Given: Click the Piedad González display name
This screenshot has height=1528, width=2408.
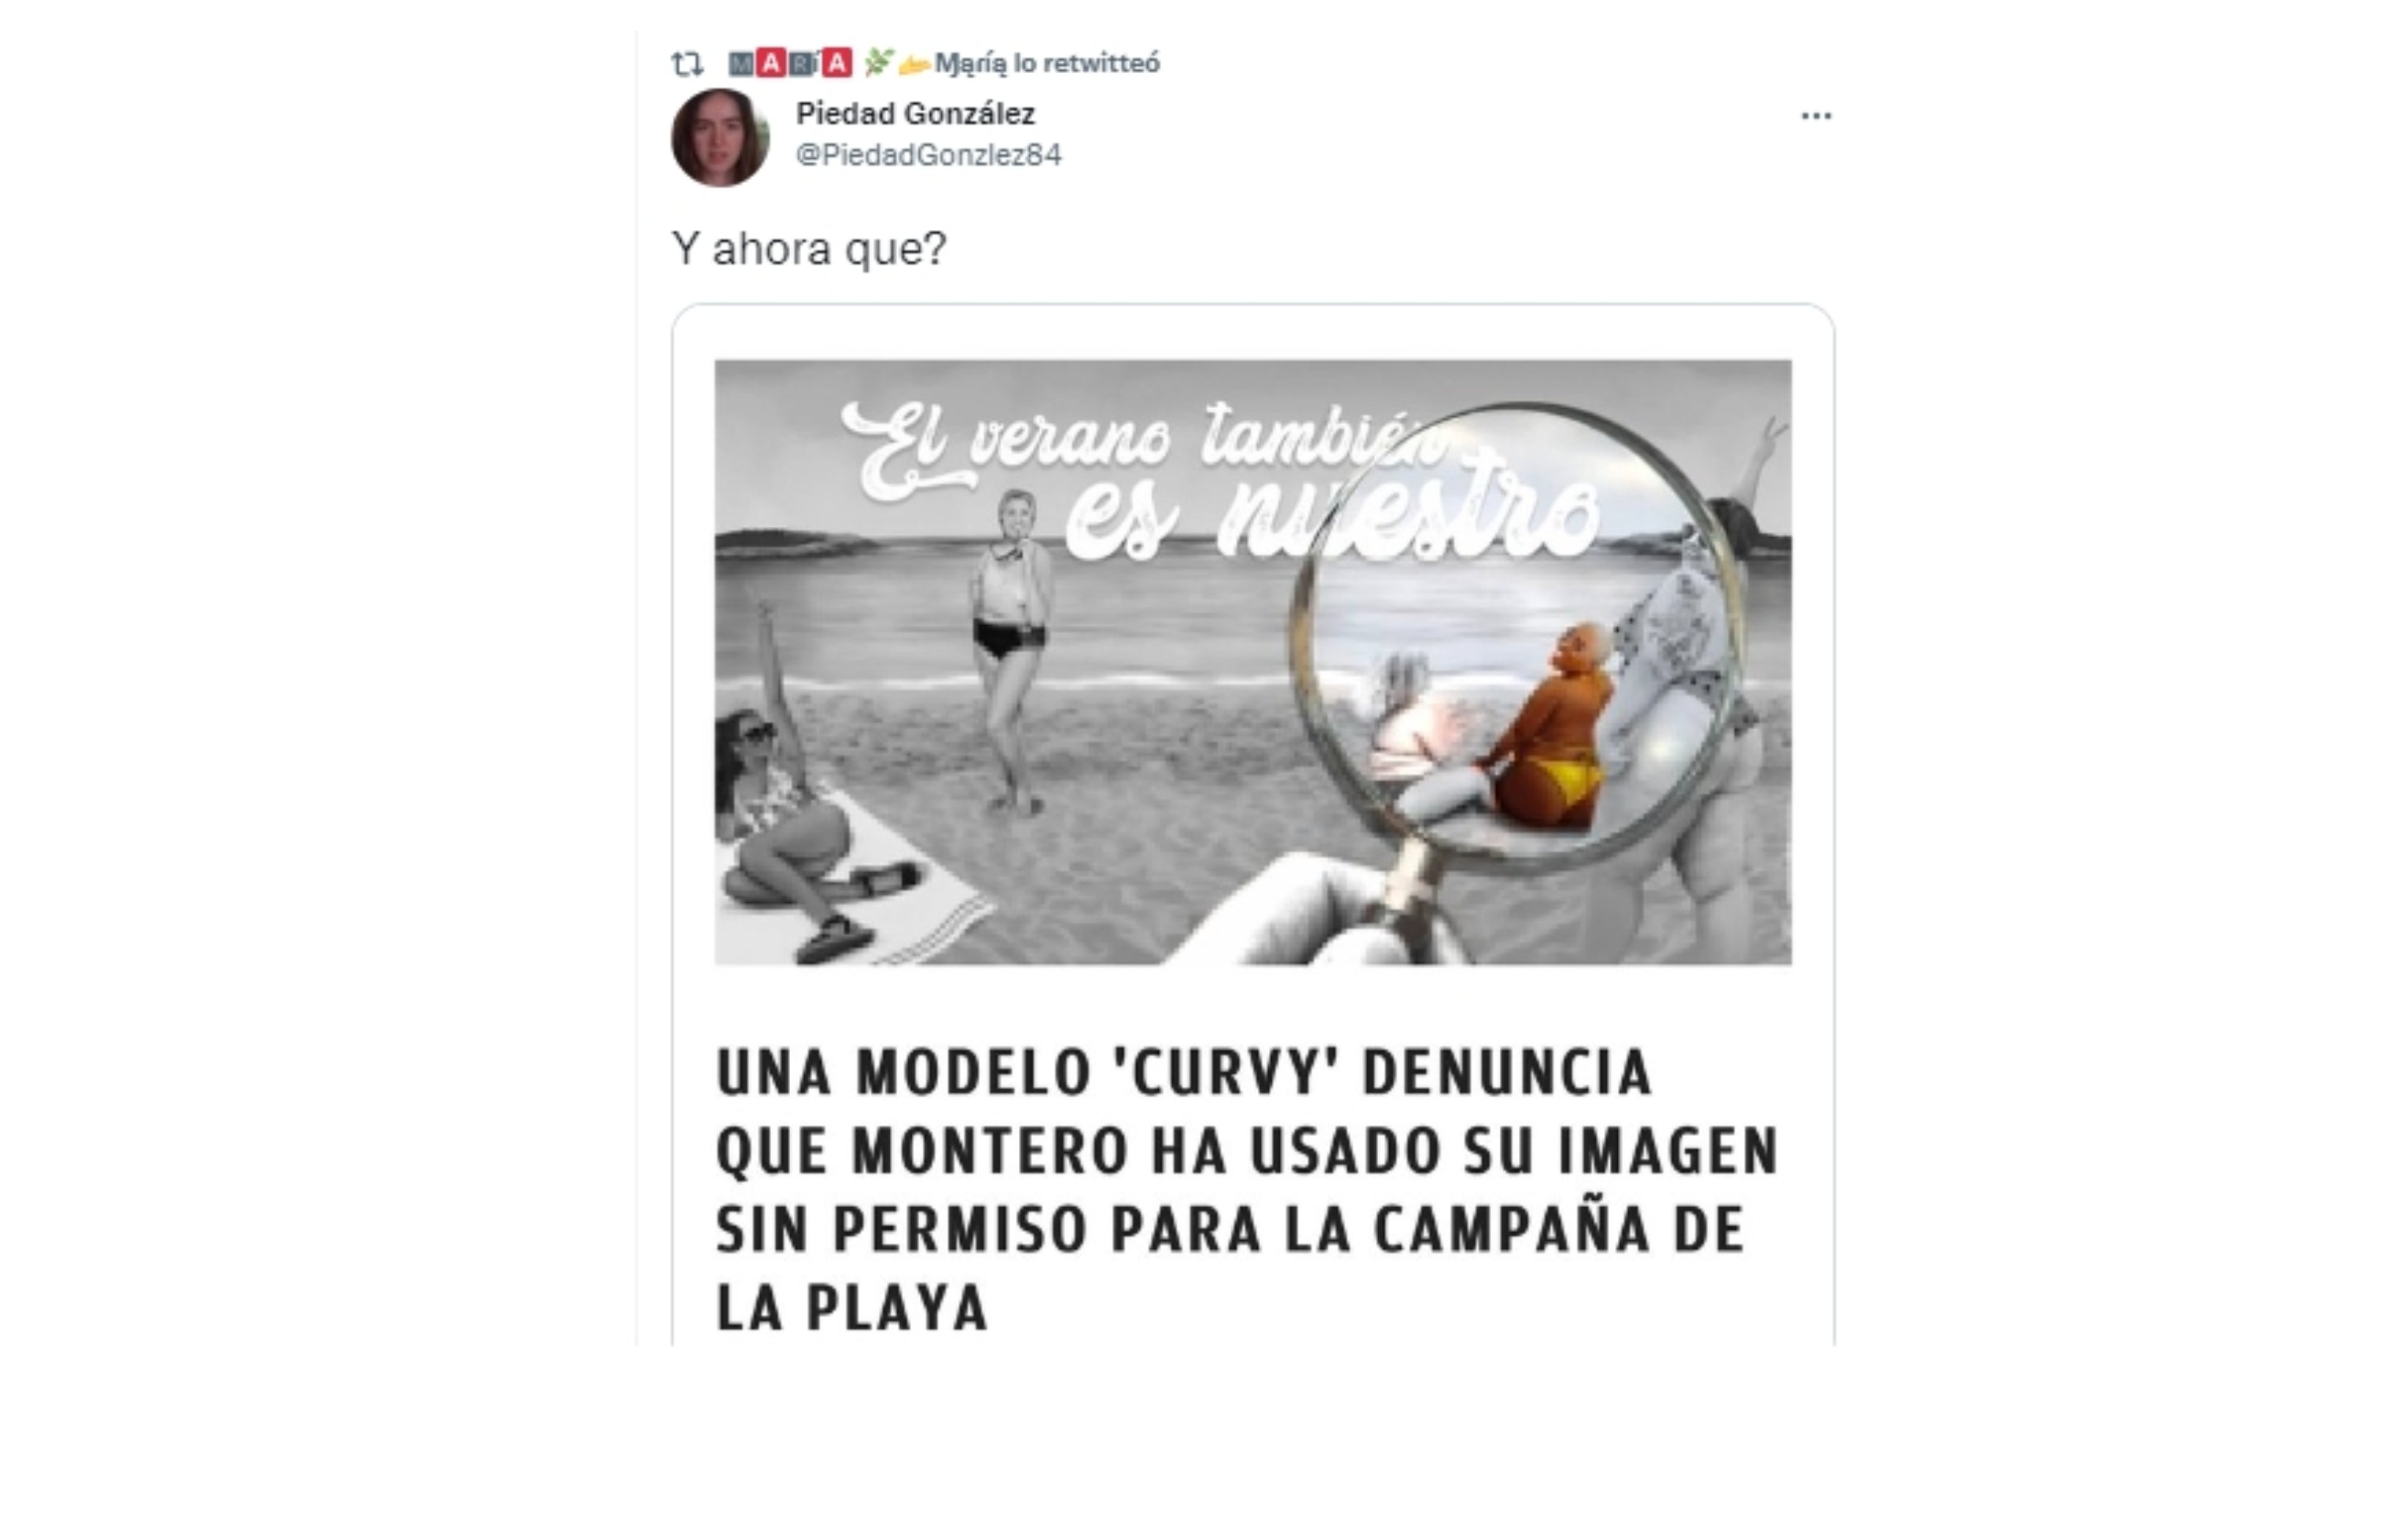Looking at the screenshot, I should 915,114.
